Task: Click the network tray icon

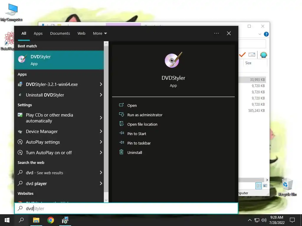Action: coord(257,220)
